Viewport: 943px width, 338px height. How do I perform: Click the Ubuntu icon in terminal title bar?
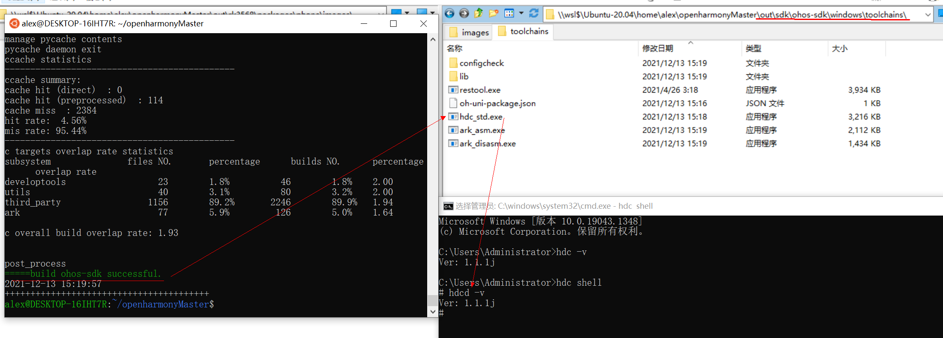coord(14,23)
